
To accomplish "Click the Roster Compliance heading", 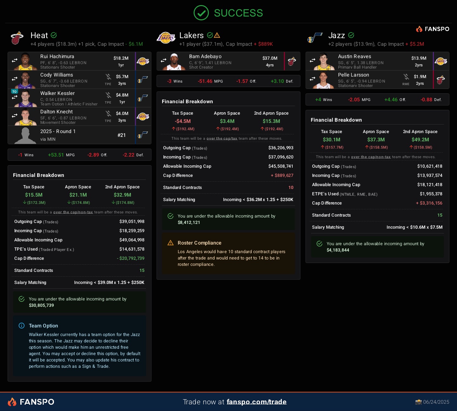I will (x=199, y=243).
